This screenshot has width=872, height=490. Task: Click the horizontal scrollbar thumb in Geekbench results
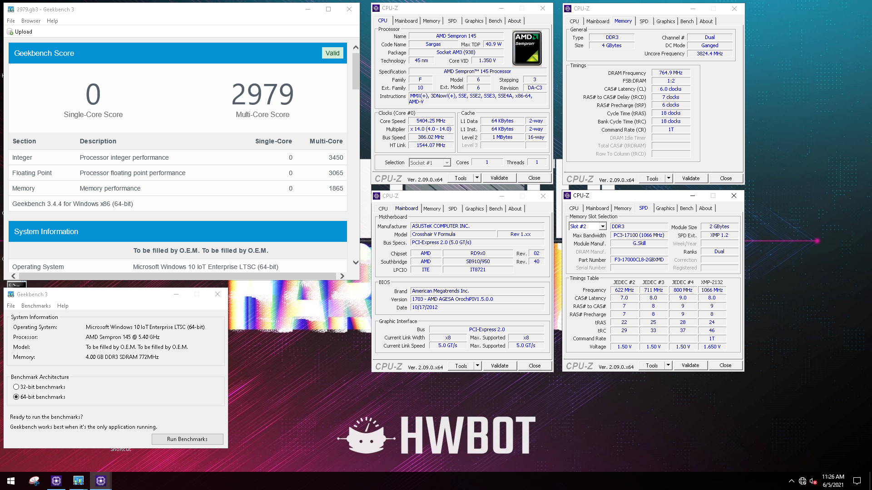coord(177,276)
